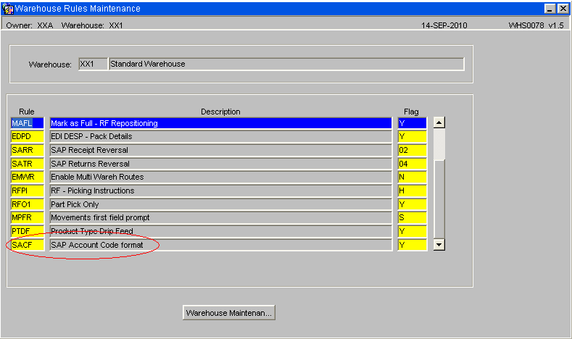The width and height of the screenshot is (572, 339).
Task: Select the SACF rule code field
Action: (28, 245)
